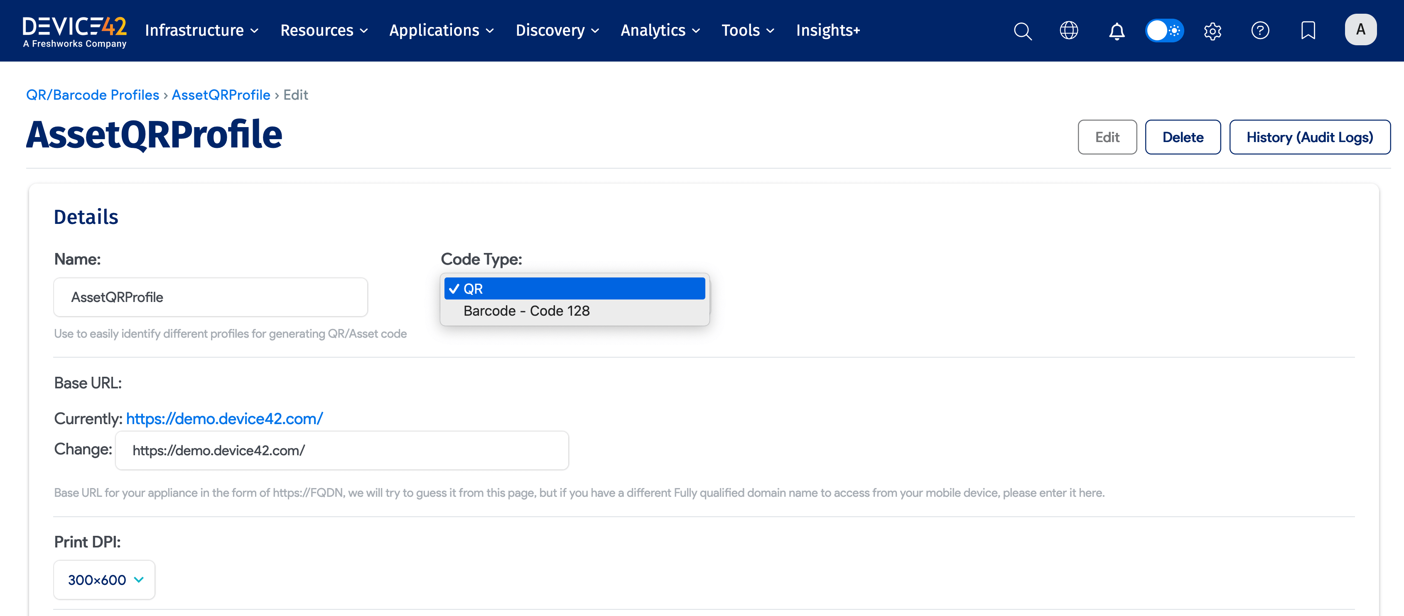Expand the Infrastructure menu
The width and height of the screenshot is (1404, 616).
(x=201, y=30)
